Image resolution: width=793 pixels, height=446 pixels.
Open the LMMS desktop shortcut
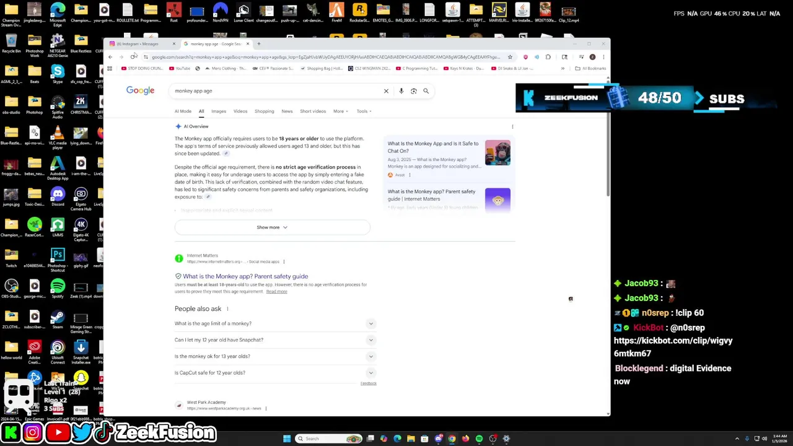point(58,227)
